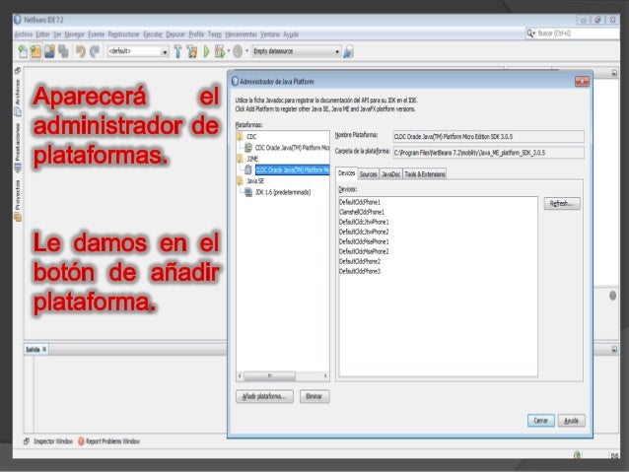Open the Profile Project dropdown arrow
This screenshot has width=629, height=472.
246,51
